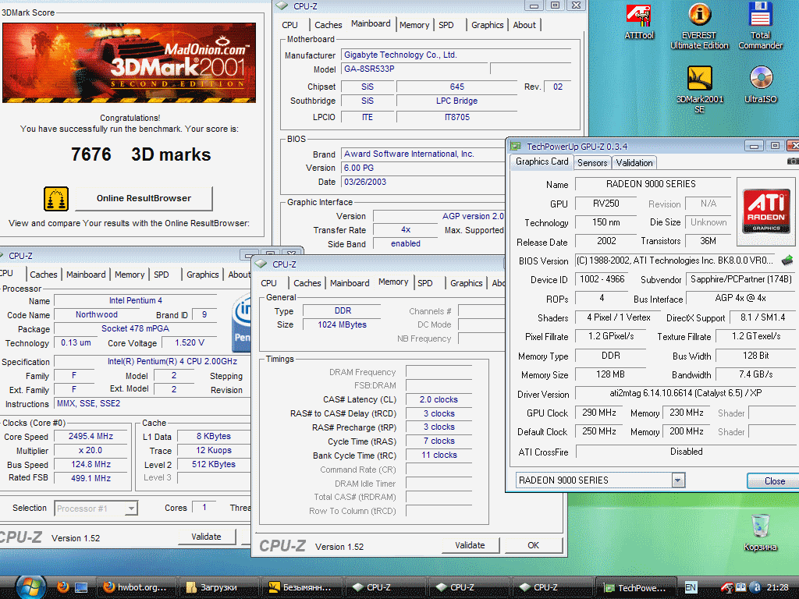799x599 pixels.
Task: Click the first CPU-Z taskbar button
Action: pos(386,587)
